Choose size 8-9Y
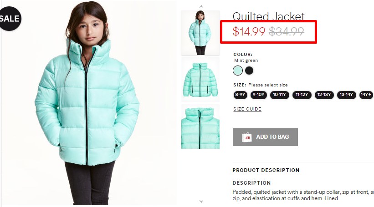The image size is (374, 207). point(240,95)
